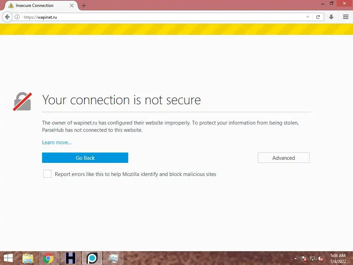Select the Insecure Connection tab
The width and height of the screenshot is (353, 265).
coord(41,6)
